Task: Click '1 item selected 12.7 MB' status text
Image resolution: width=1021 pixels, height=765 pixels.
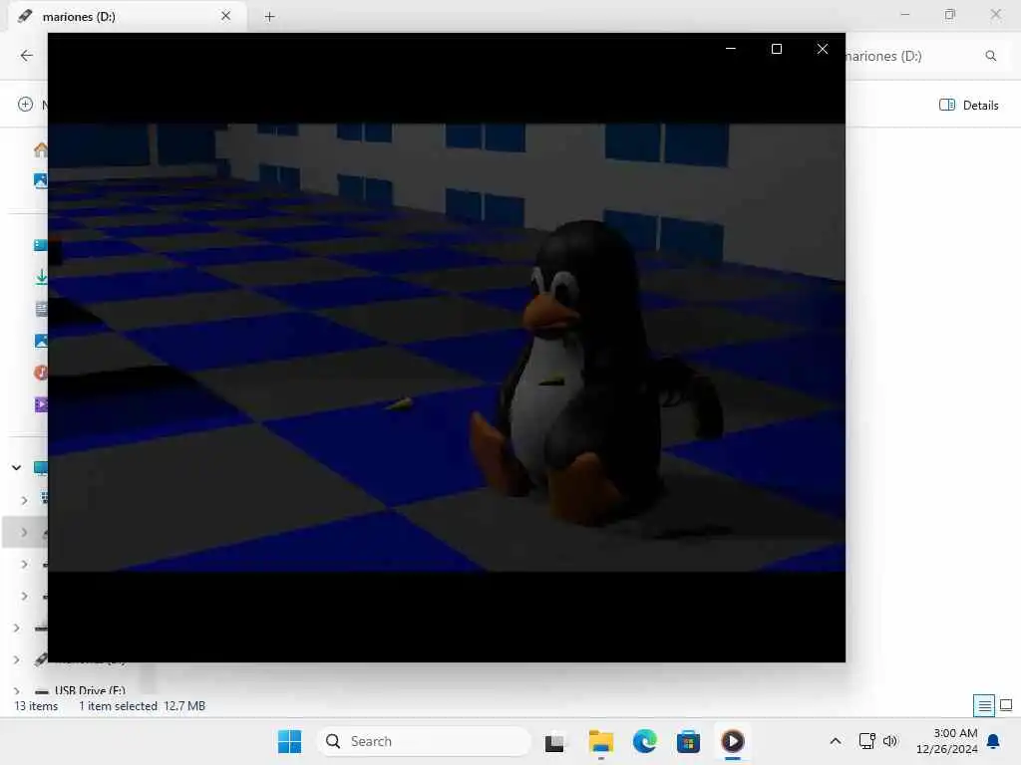Action: 142,706
